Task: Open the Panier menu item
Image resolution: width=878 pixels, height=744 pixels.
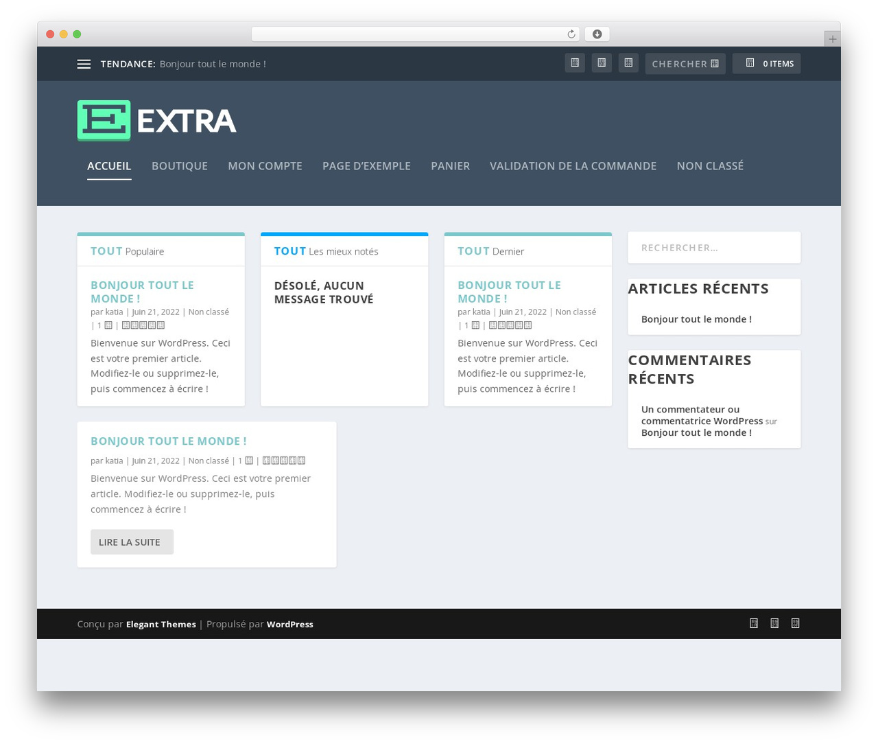Action: click(x=450, y=166)
